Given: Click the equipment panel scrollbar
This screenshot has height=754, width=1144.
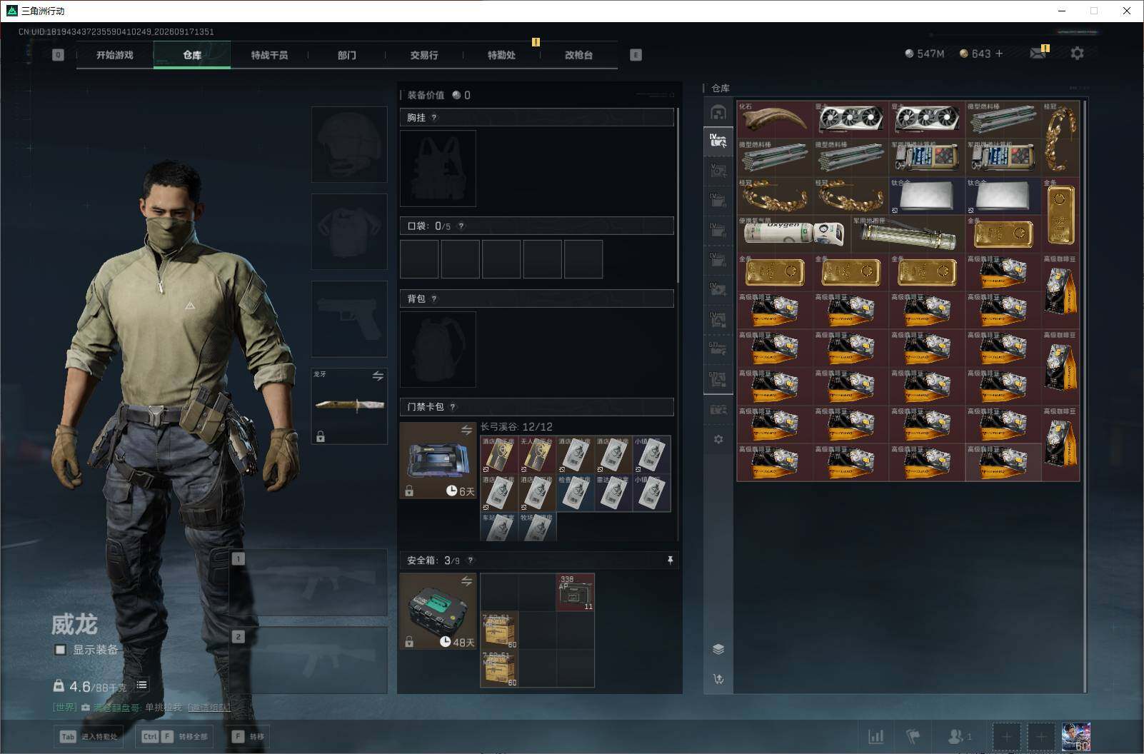Looking at the screenshot, I should pos(677,194).
